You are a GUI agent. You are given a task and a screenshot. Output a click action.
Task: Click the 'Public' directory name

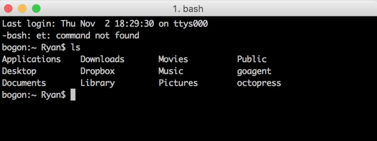click(x=252, y=59)
